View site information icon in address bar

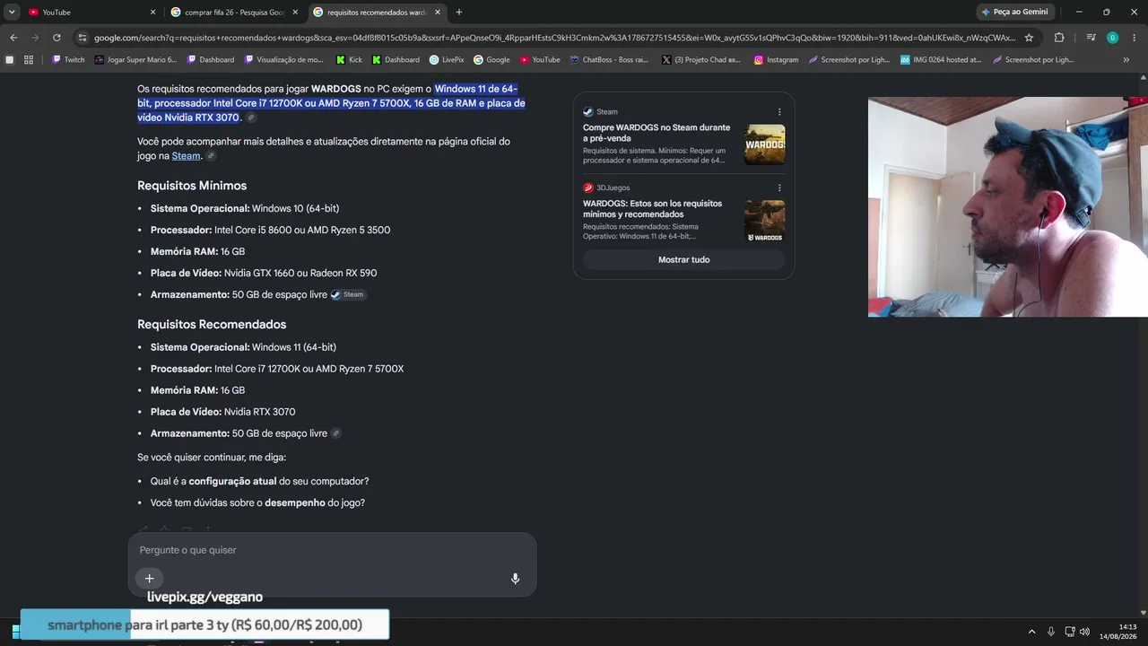point(83,38)
